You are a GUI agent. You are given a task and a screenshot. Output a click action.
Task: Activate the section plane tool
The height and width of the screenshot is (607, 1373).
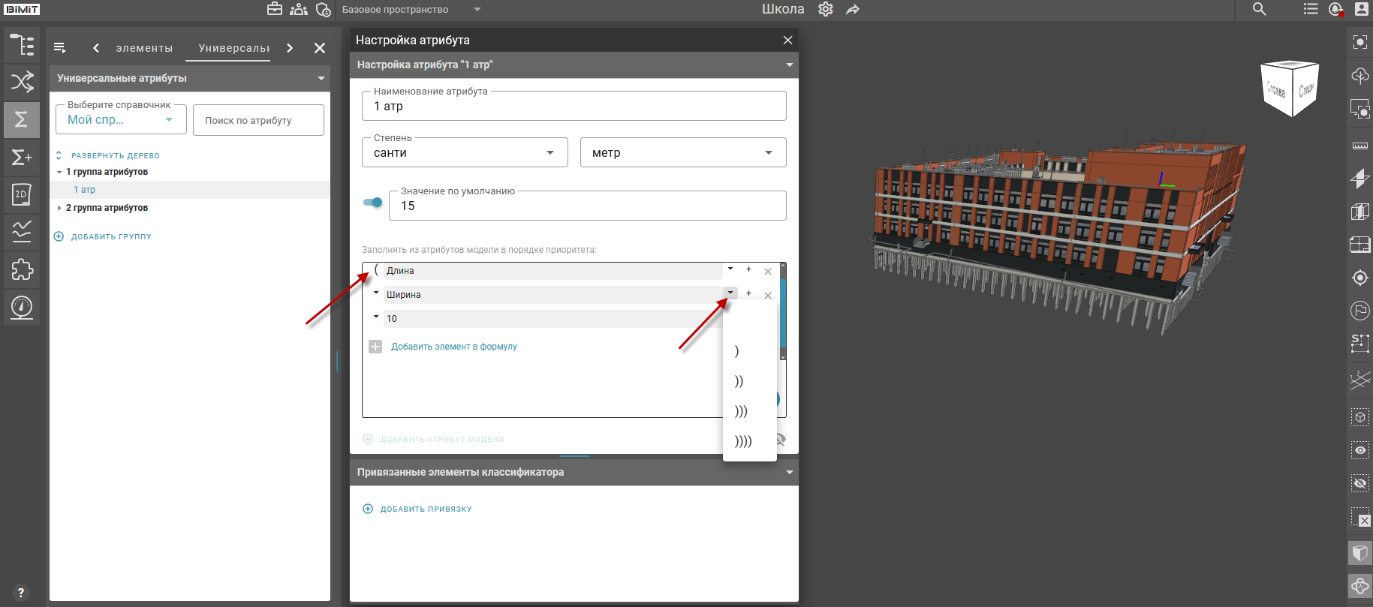point(1360,178)
